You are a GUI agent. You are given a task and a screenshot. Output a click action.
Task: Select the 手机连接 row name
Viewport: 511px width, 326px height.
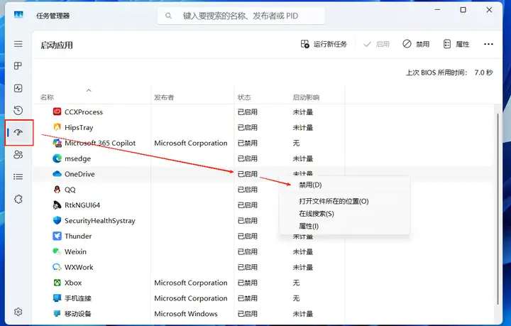pos(78,298)
